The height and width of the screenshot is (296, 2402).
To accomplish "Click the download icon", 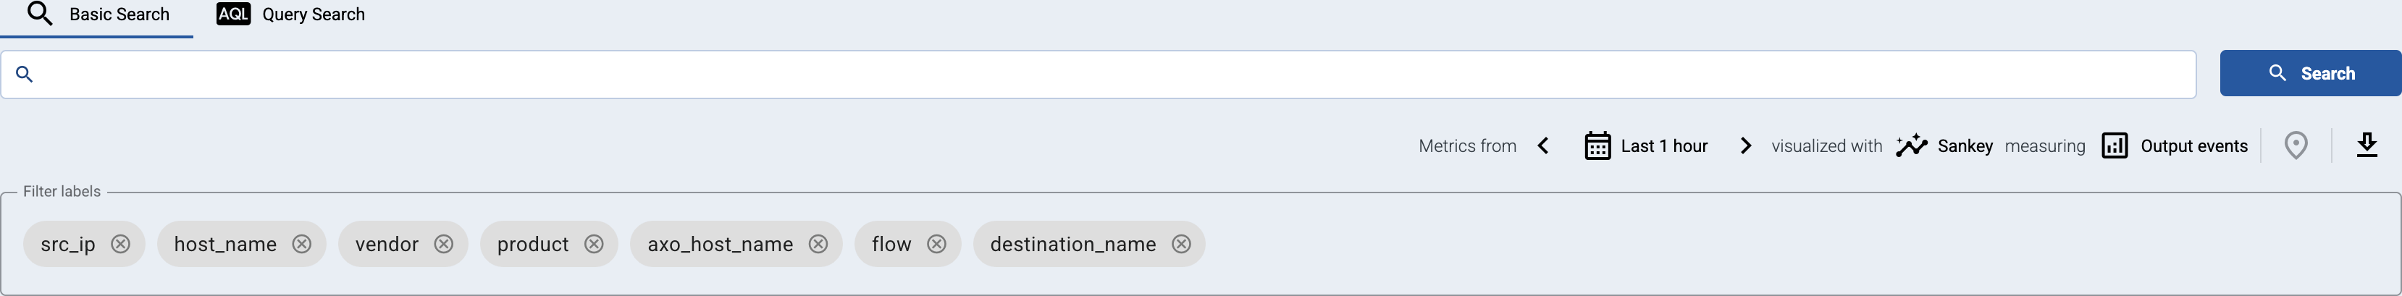I will [x=2367, y=145].
